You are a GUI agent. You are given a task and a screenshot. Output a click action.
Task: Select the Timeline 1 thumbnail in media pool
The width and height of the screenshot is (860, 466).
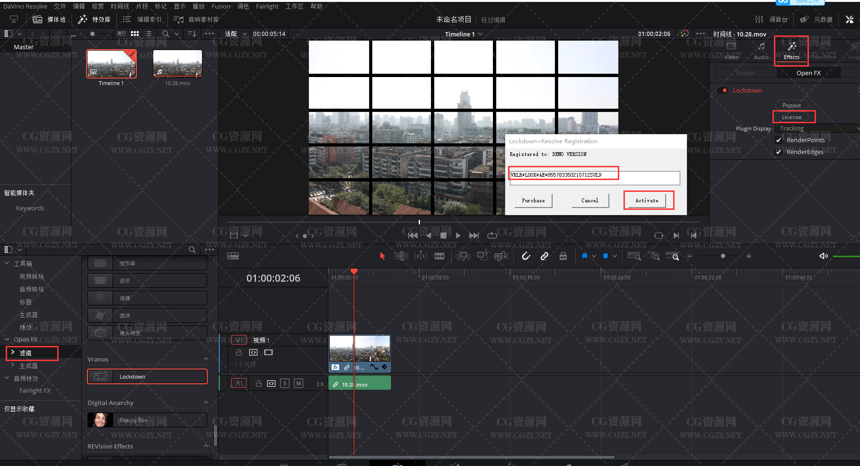pos(111,64)
